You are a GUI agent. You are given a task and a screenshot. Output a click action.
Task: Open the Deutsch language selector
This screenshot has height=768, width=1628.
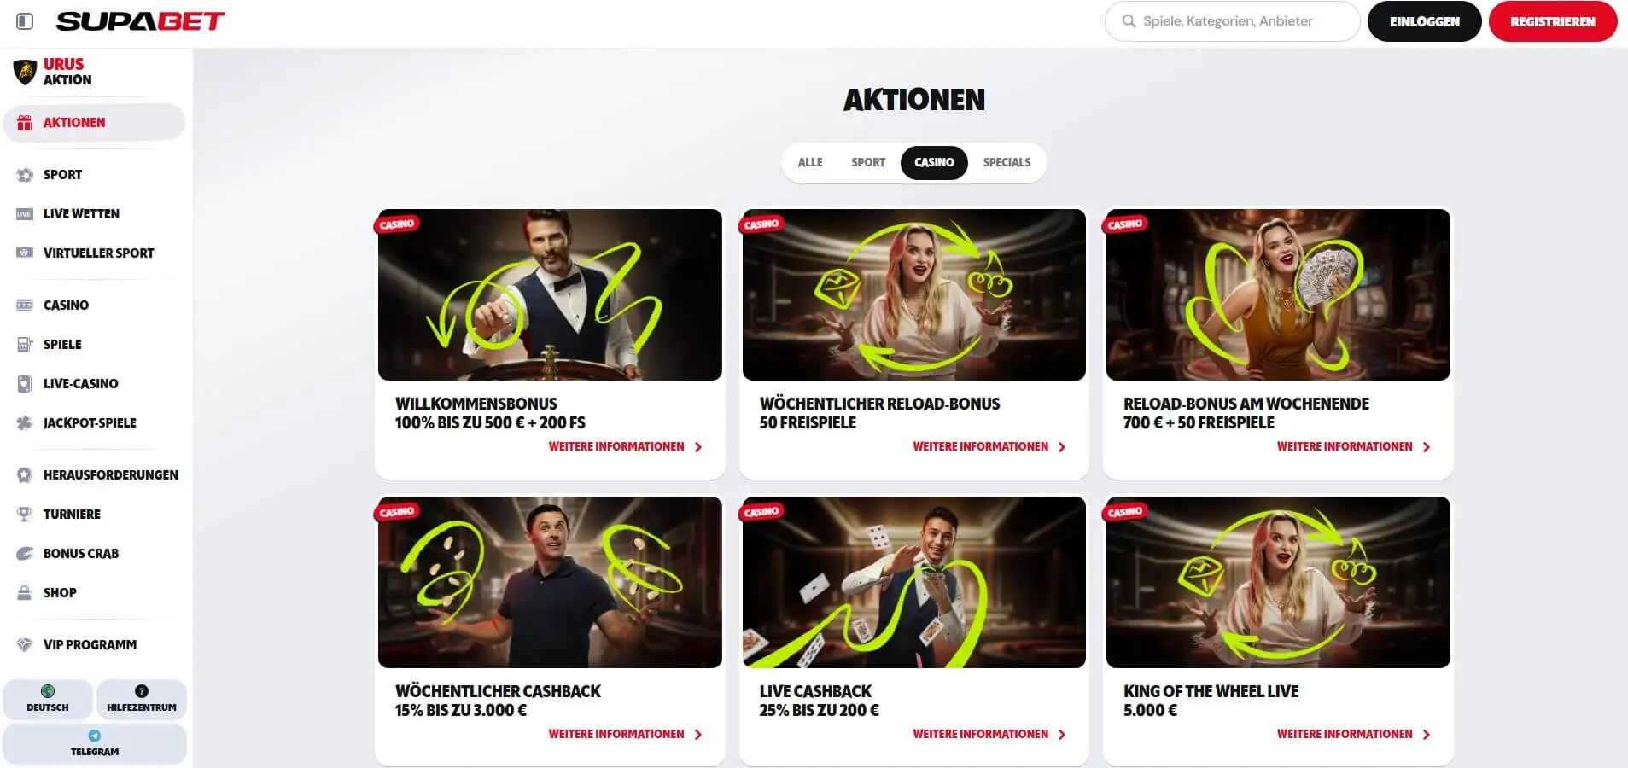(x=48, y=699)
